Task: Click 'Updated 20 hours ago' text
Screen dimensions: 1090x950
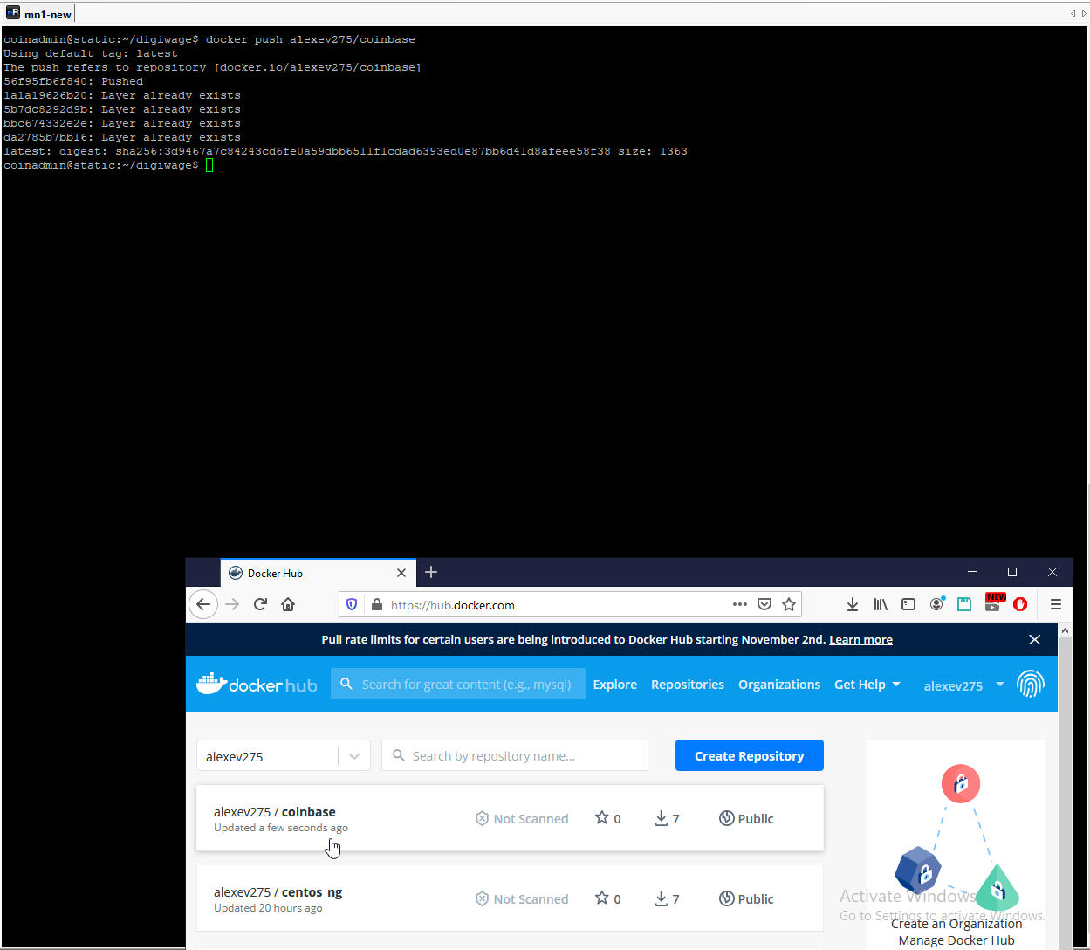Action: click(268, 908)
